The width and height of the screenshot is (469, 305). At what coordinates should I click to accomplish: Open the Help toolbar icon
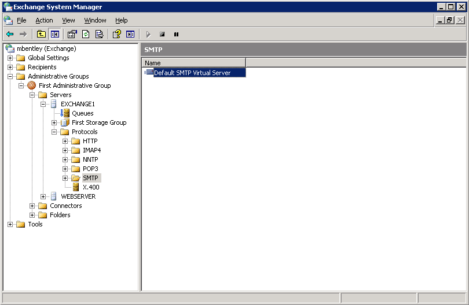(116, 34)
